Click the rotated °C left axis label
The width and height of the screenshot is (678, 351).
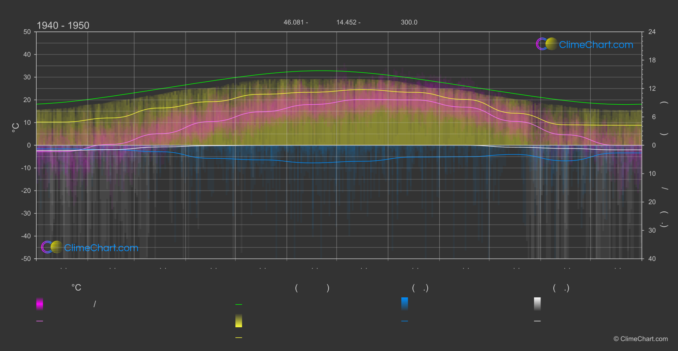(x=16, y=128)
